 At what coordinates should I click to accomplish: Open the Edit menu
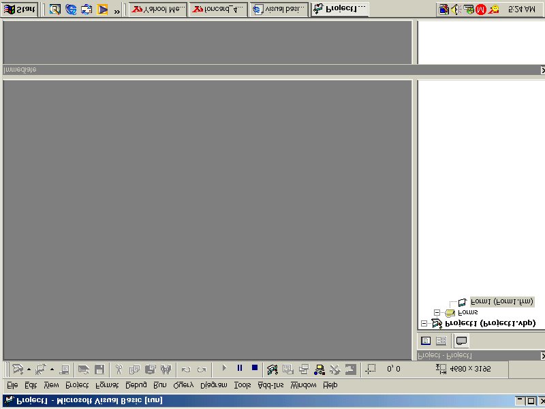[x=31, y=385]
